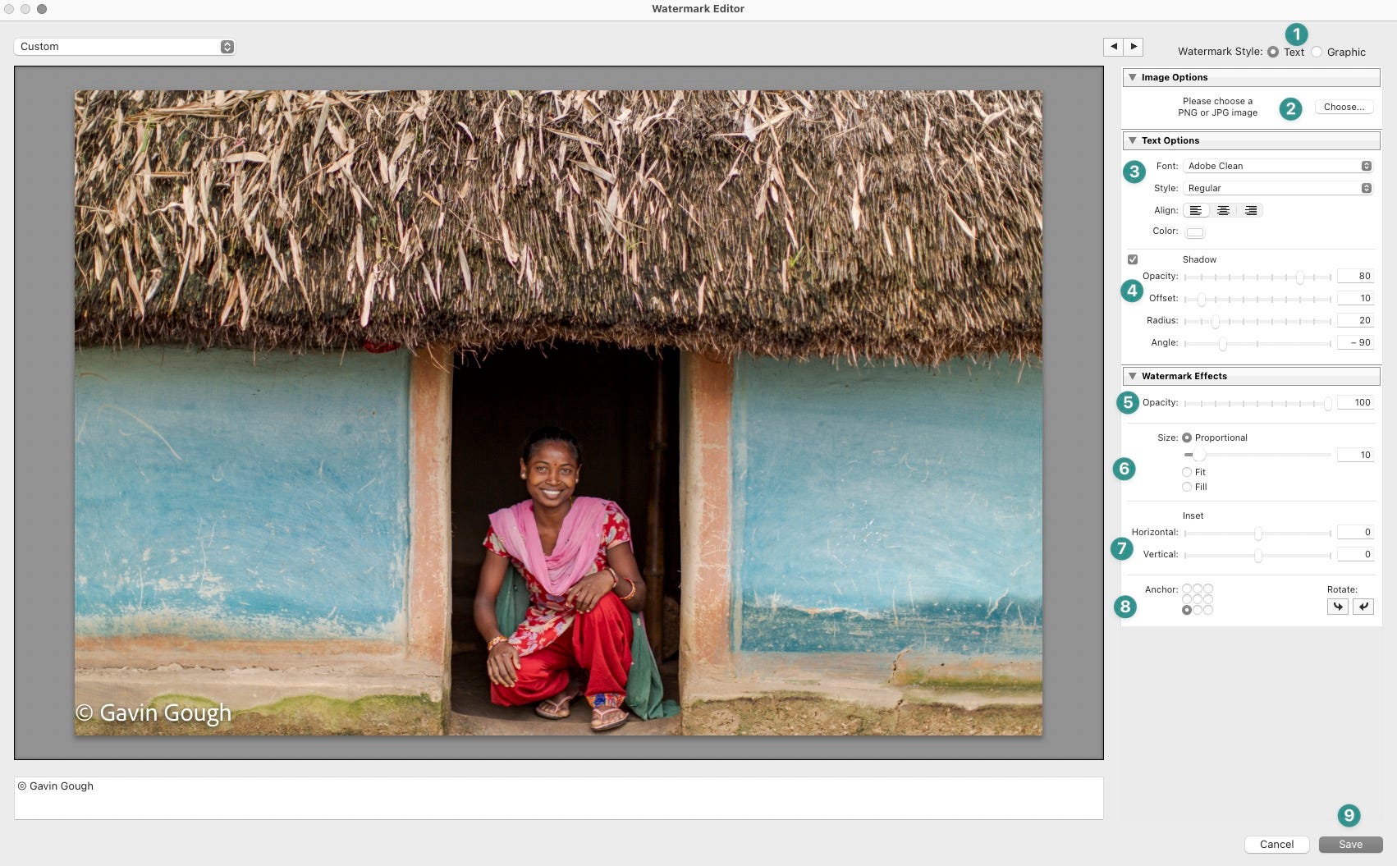Click the photo preview image
The image size is (1397, 866).
[558, 413]
